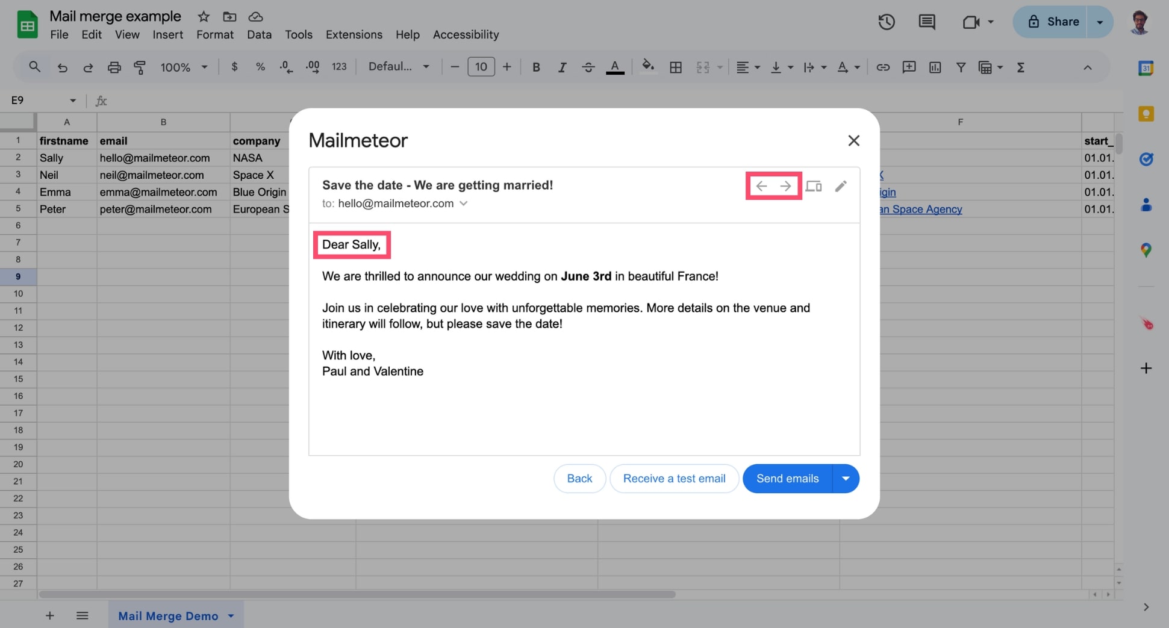Open the Default font dropdown

398,67
